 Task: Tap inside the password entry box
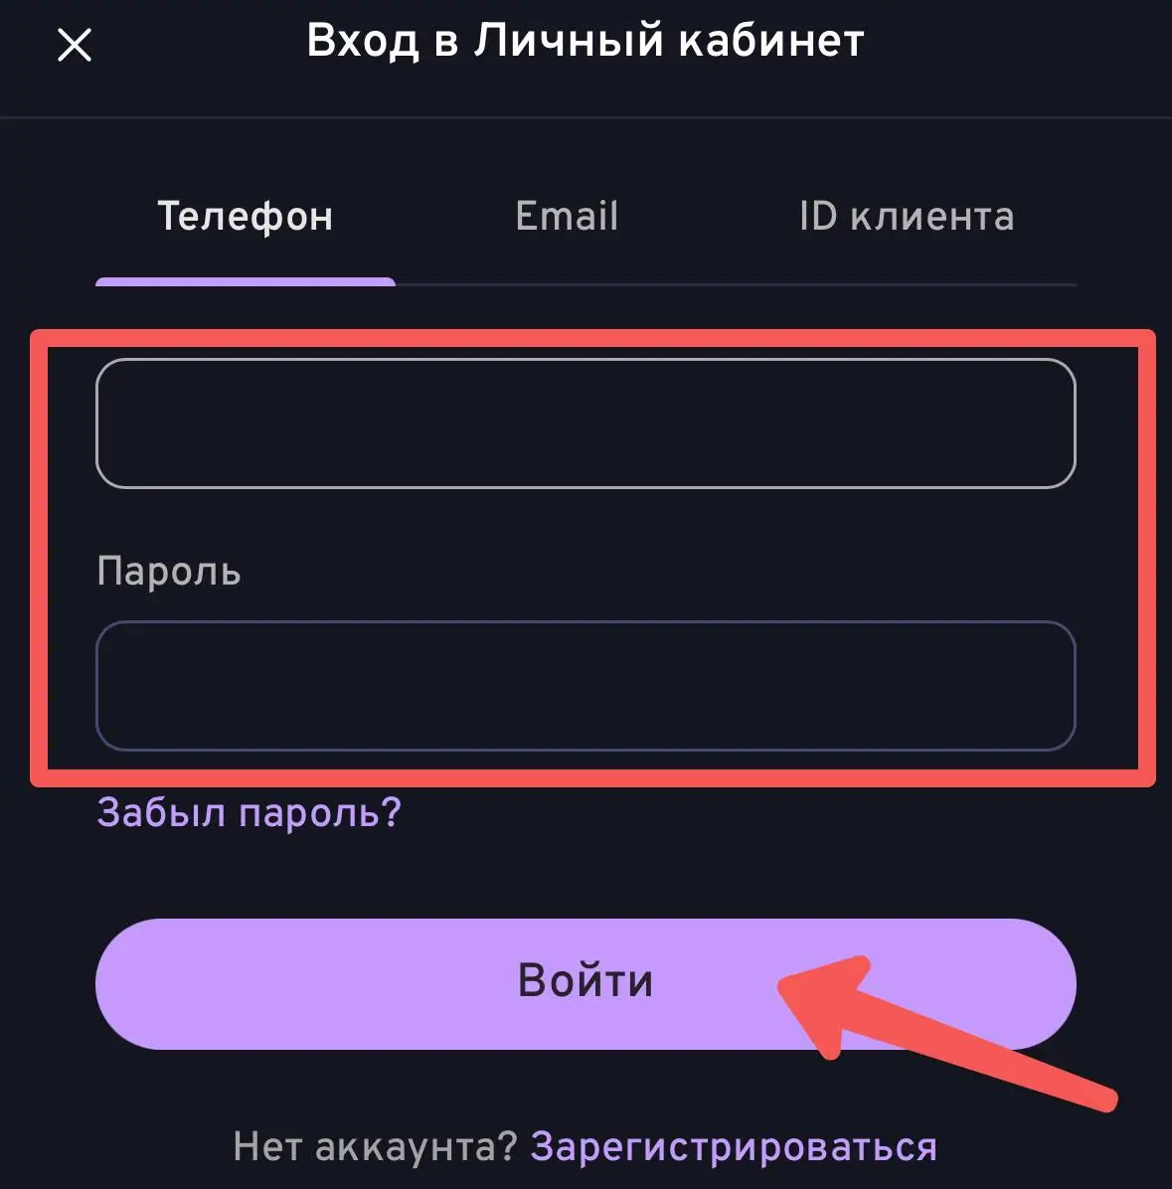(x=586, y=686)
